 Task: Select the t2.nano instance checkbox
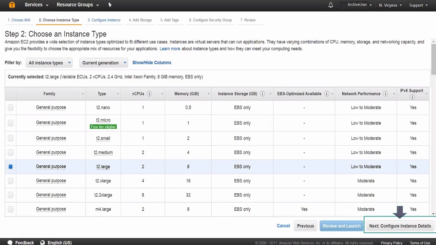11,108
